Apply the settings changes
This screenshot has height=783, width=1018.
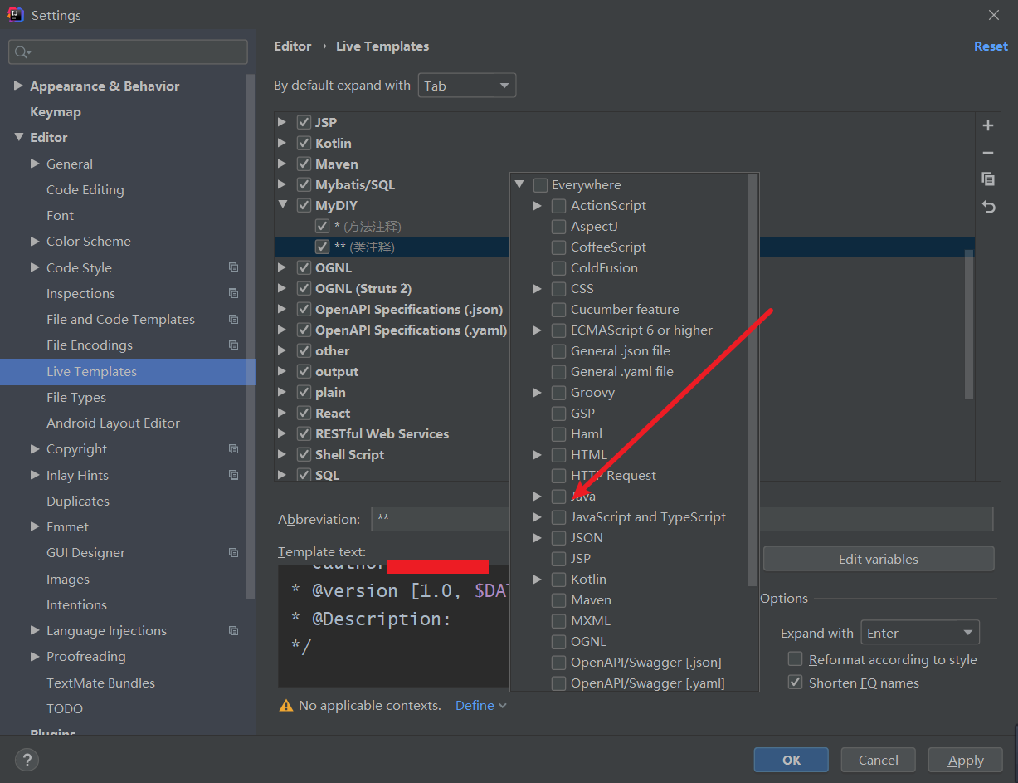[x=966, y=760]
